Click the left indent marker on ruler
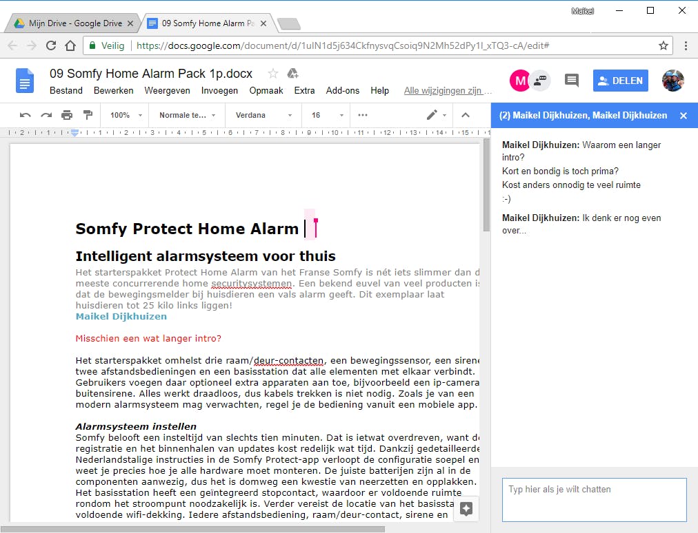 pyautogui.click(x=74, y=132)
